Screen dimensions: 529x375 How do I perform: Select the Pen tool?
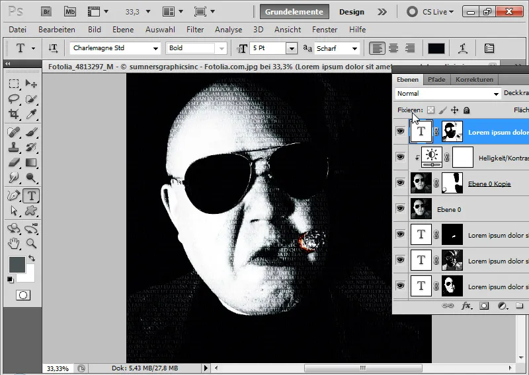(x=13, y=195)
